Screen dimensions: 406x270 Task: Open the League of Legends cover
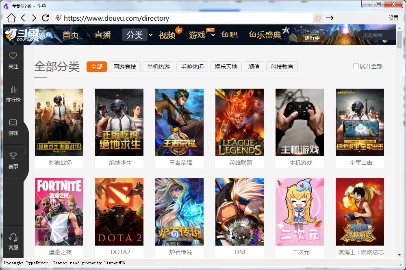239,122
